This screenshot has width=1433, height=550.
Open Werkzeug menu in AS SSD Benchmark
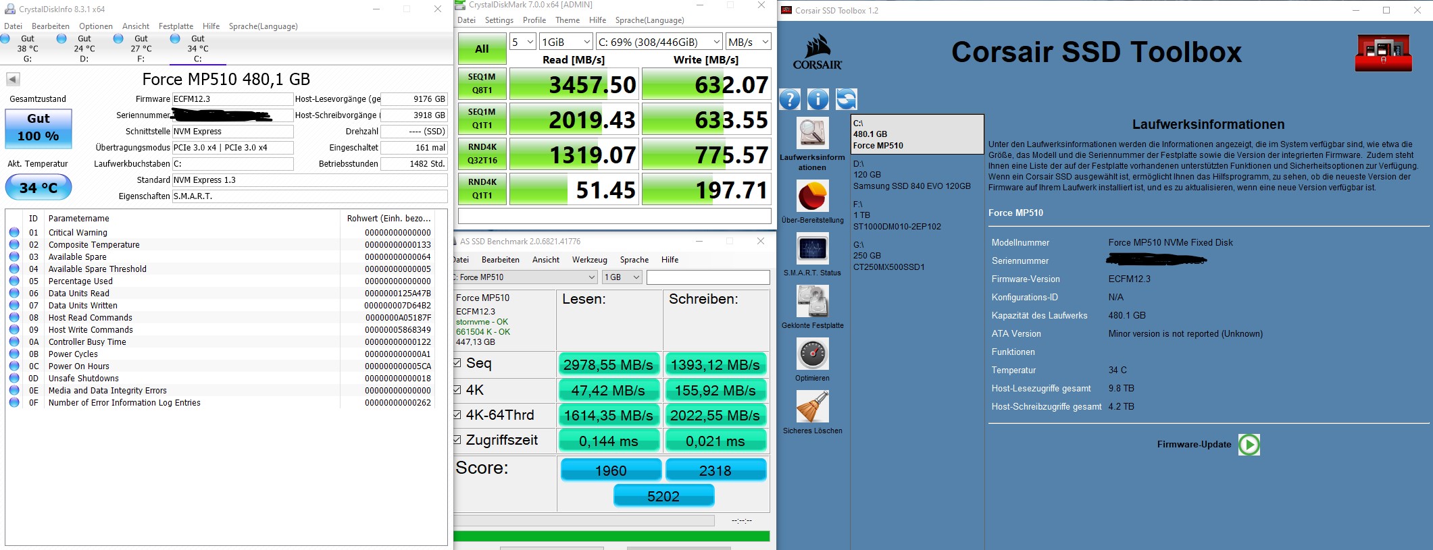coord(590,260)
